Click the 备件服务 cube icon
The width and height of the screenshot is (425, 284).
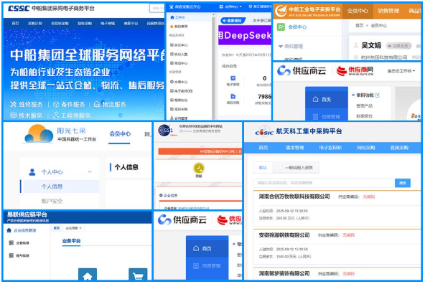(56, 105)
